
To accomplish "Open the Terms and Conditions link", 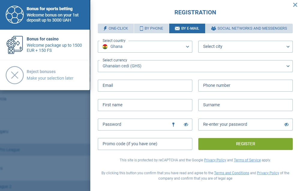I will click(x=232, y=173).
